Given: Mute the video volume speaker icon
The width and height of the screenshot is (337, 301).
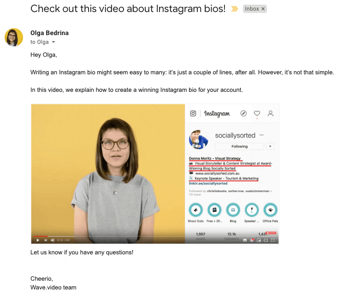Looking at the screenshot, I should point(53,240).
